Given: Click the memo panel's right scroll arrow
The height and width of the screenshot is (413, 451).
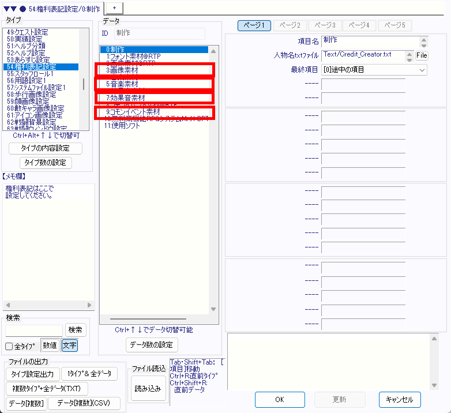Looking at the screenshot, I should [89, 305].
